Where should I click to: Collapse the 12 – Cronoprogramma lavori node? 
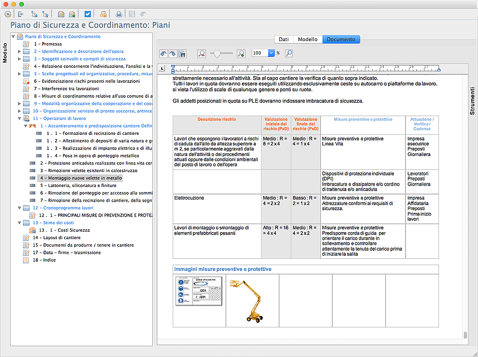point(20,208)
